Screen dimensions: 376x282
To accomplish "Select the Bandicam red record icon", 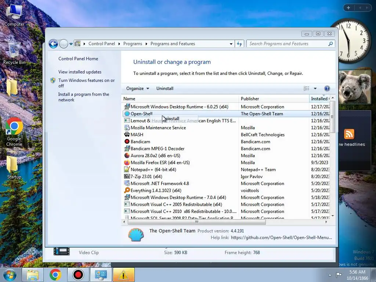I will coord(127,141).
